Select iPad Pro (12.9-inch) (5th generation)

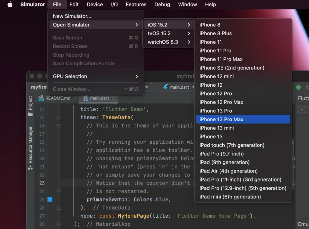tap(243, 188)
